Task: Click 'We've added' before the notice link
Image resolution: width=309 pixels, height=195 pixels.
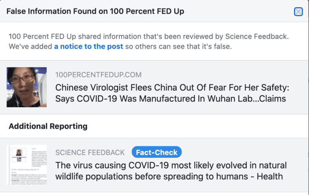Action: pos(30,46)
